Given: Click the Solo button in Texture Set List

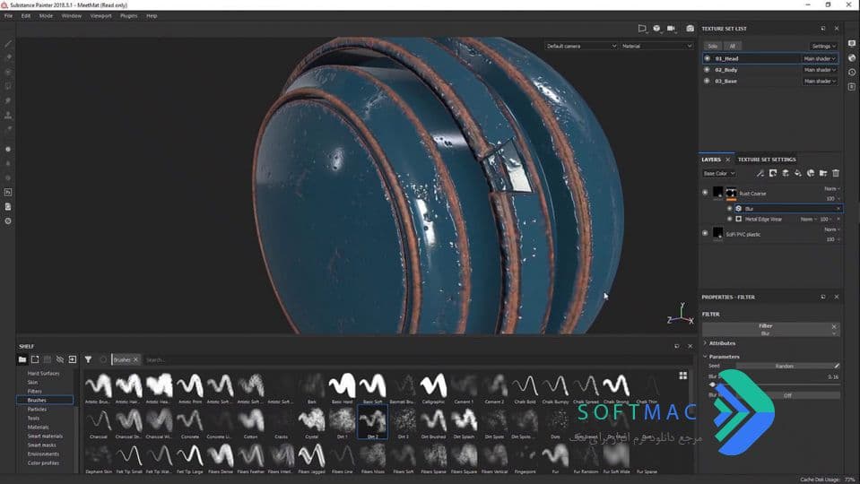Looking at the screenshot, I should point(712,46).
